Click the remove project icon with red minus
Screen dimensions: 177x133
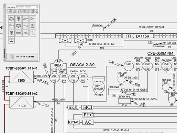pos(13,11)
